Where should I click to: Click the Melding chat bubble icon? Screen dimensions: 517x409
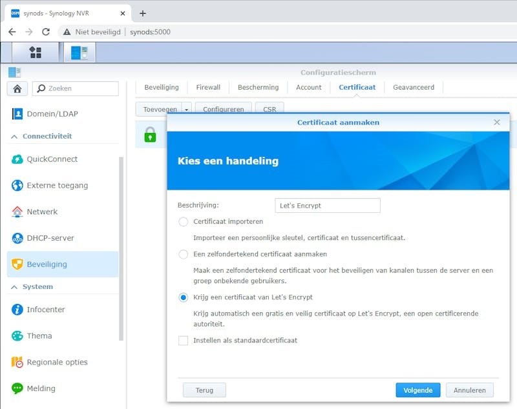coord(17,388)
